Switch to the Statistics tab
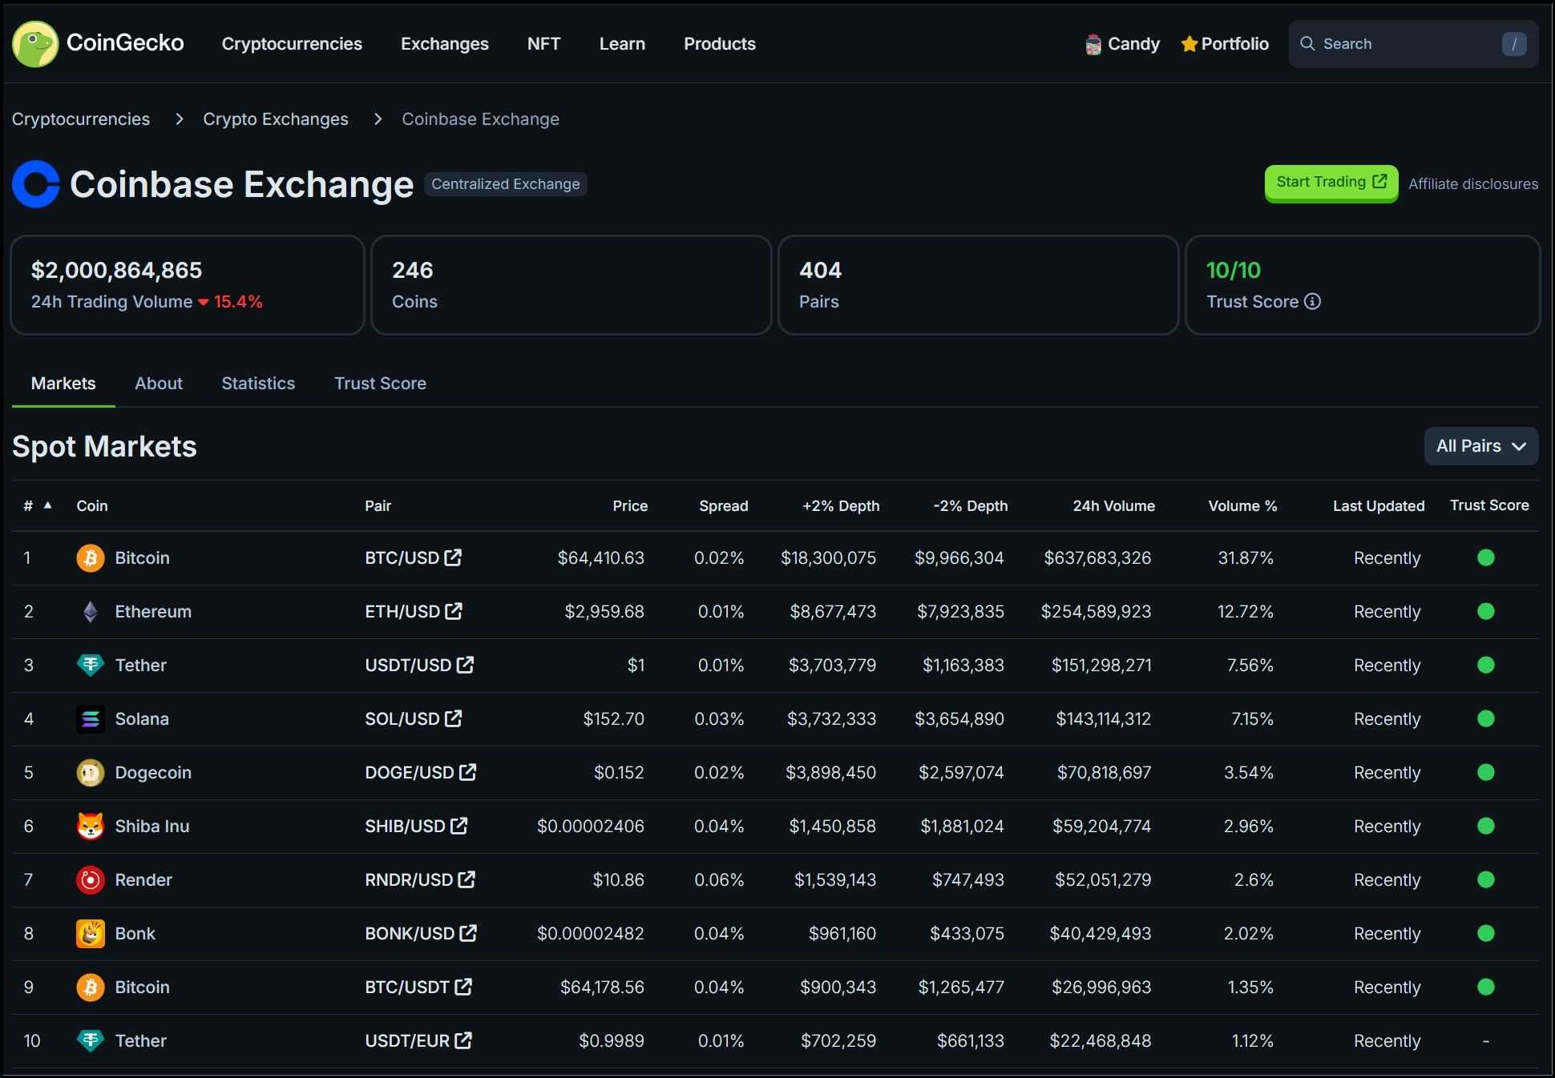This screenshot has width=1555, height=1078. click(x=258, y=384)
